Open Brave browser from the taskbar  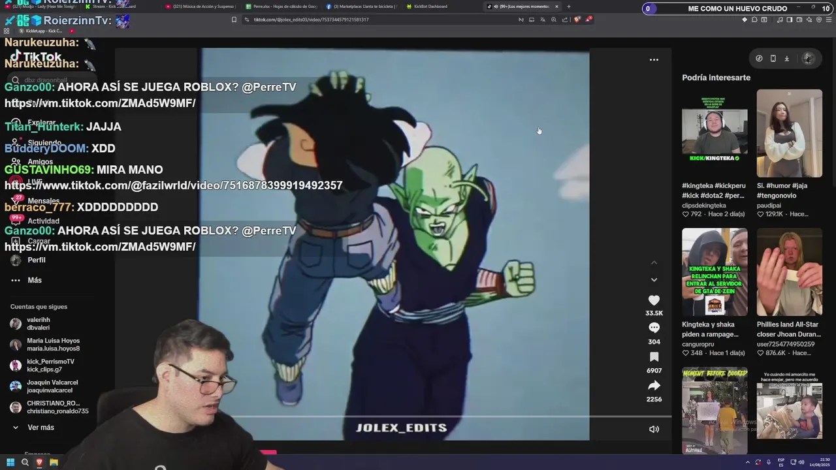(39, 462)
